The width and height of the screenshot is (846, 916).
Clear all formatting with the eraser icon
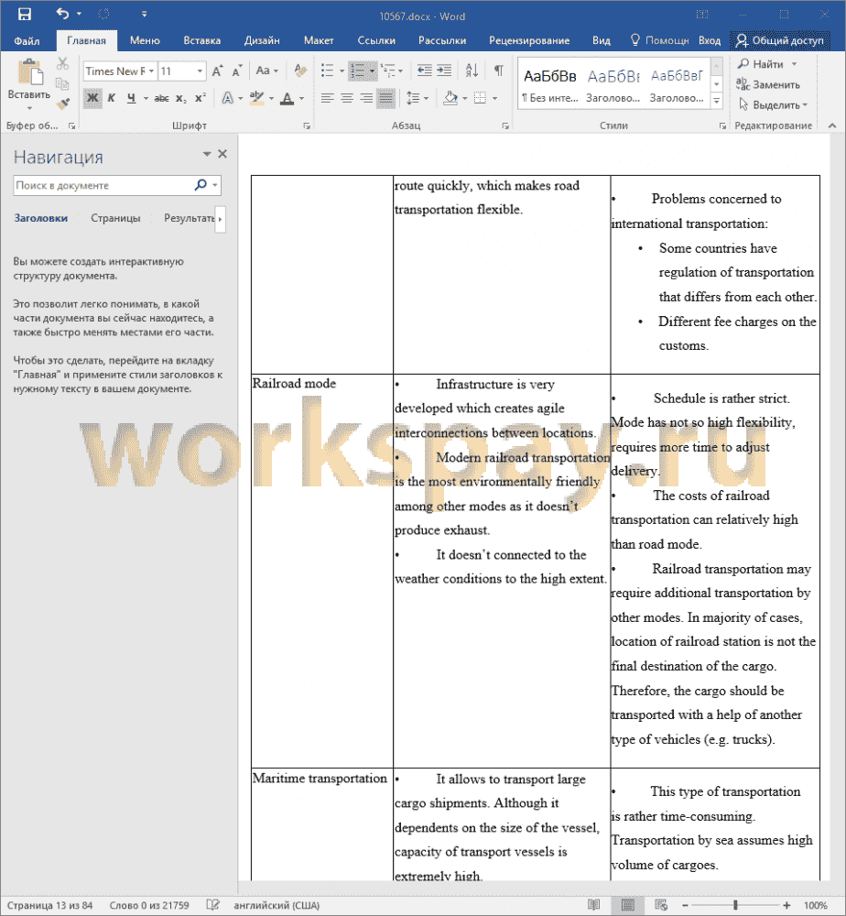(x=300, y=71)
